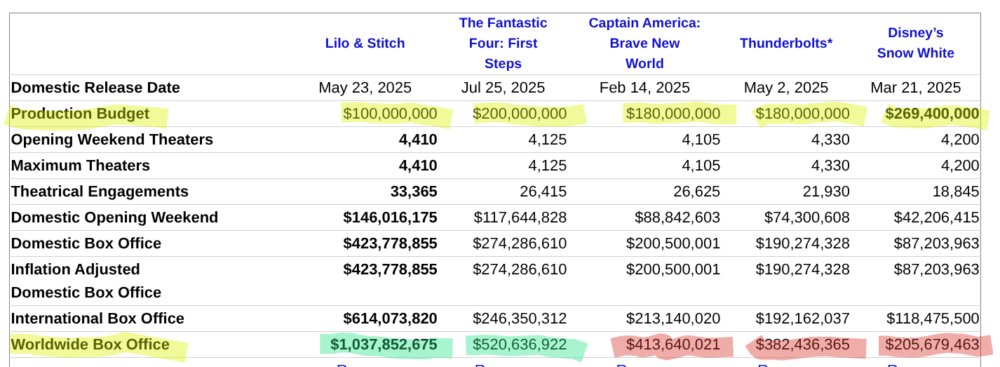Image resolution: width=1000 pixels, height=367 pixels.
Task: Select the Theatrical Engagements row label
Action: (x=100, y=192)
